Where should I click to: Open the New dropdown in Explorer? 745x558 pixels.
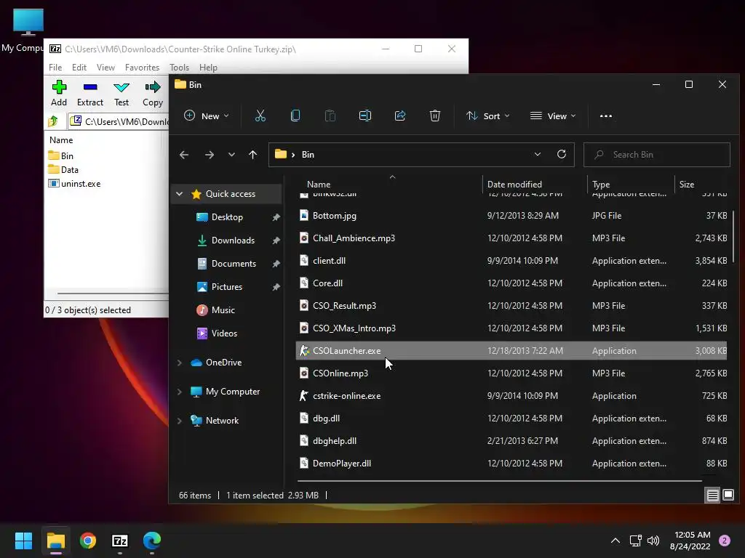click(206, 116)
